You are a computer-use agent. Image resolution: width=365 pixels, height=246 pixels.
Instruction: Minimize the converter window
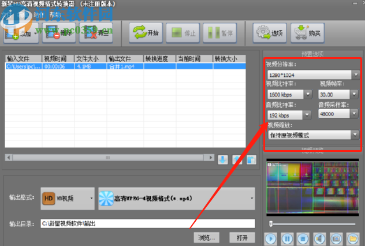(x=355, y=3)
